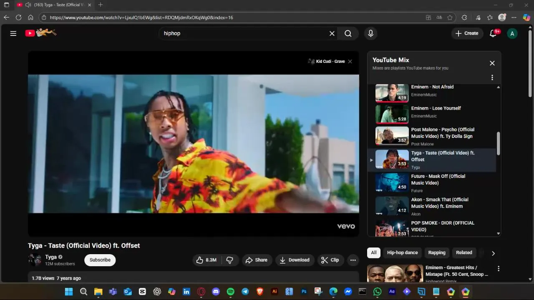Open browser Settings and more menu
The image size is (534, 300).
coord(514,17)
